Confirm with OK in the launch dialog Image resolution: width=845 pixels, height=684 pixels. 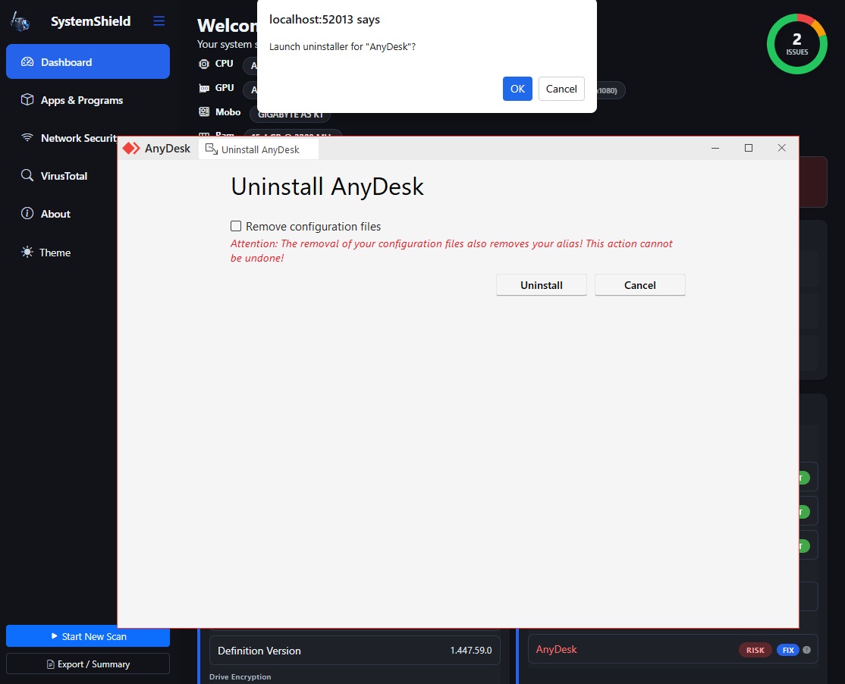click(517, 89)
